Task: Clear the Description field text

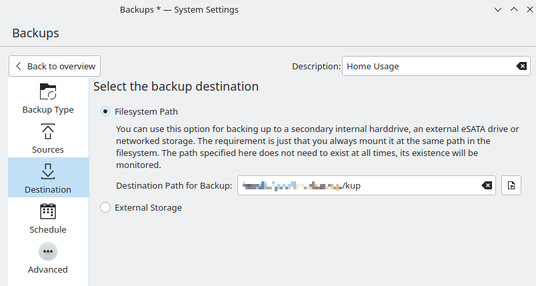Action: coord(521,66)
